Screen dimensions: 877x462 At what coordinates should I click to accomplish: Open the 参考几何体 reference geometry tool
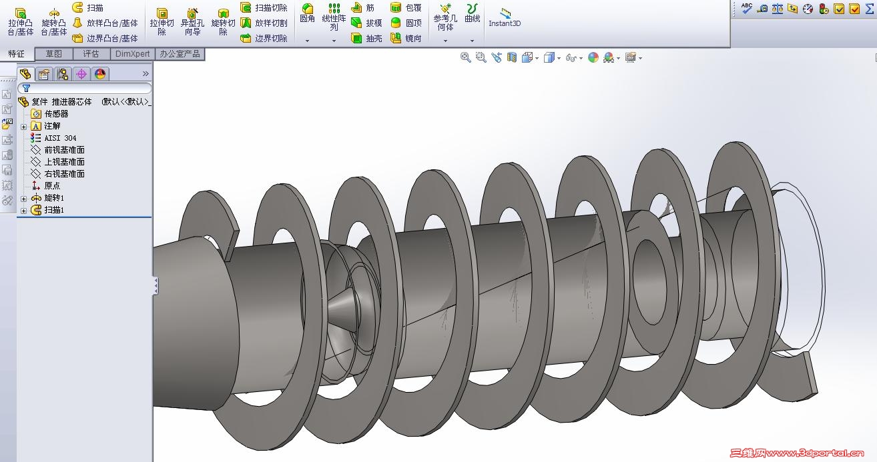coord(446,17)
